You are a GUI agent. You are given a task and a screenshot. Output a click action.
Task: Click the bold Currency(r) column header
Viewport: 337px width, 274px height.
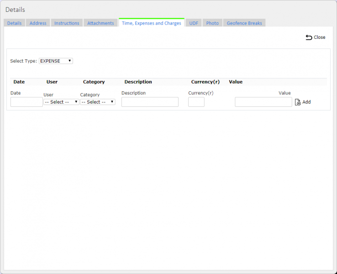click(205, 82)
